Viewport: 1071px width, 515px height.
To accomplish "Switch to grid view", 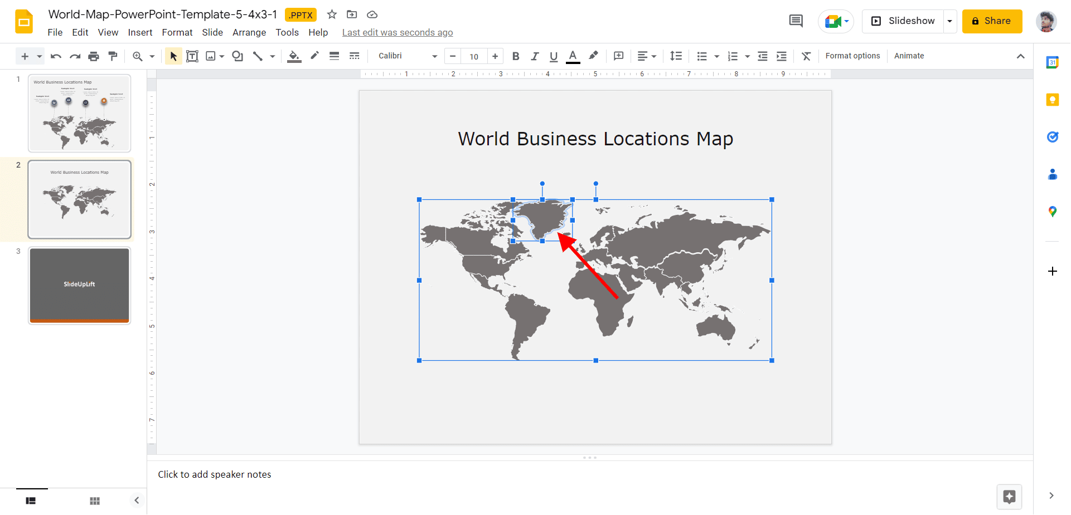I will (x=95, y=501).
